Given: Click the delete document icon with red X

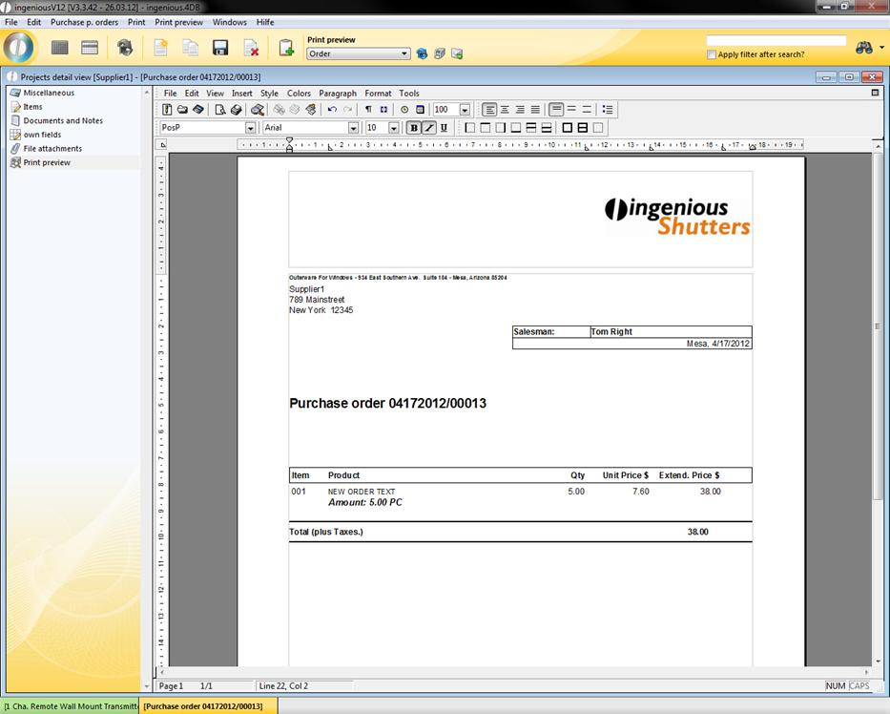Looking at the screenshot, I should [x=252, y=48].
